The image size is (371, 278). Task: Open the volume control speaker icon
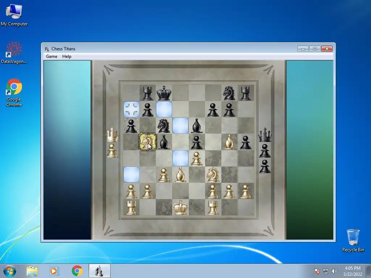pos(334,271)
